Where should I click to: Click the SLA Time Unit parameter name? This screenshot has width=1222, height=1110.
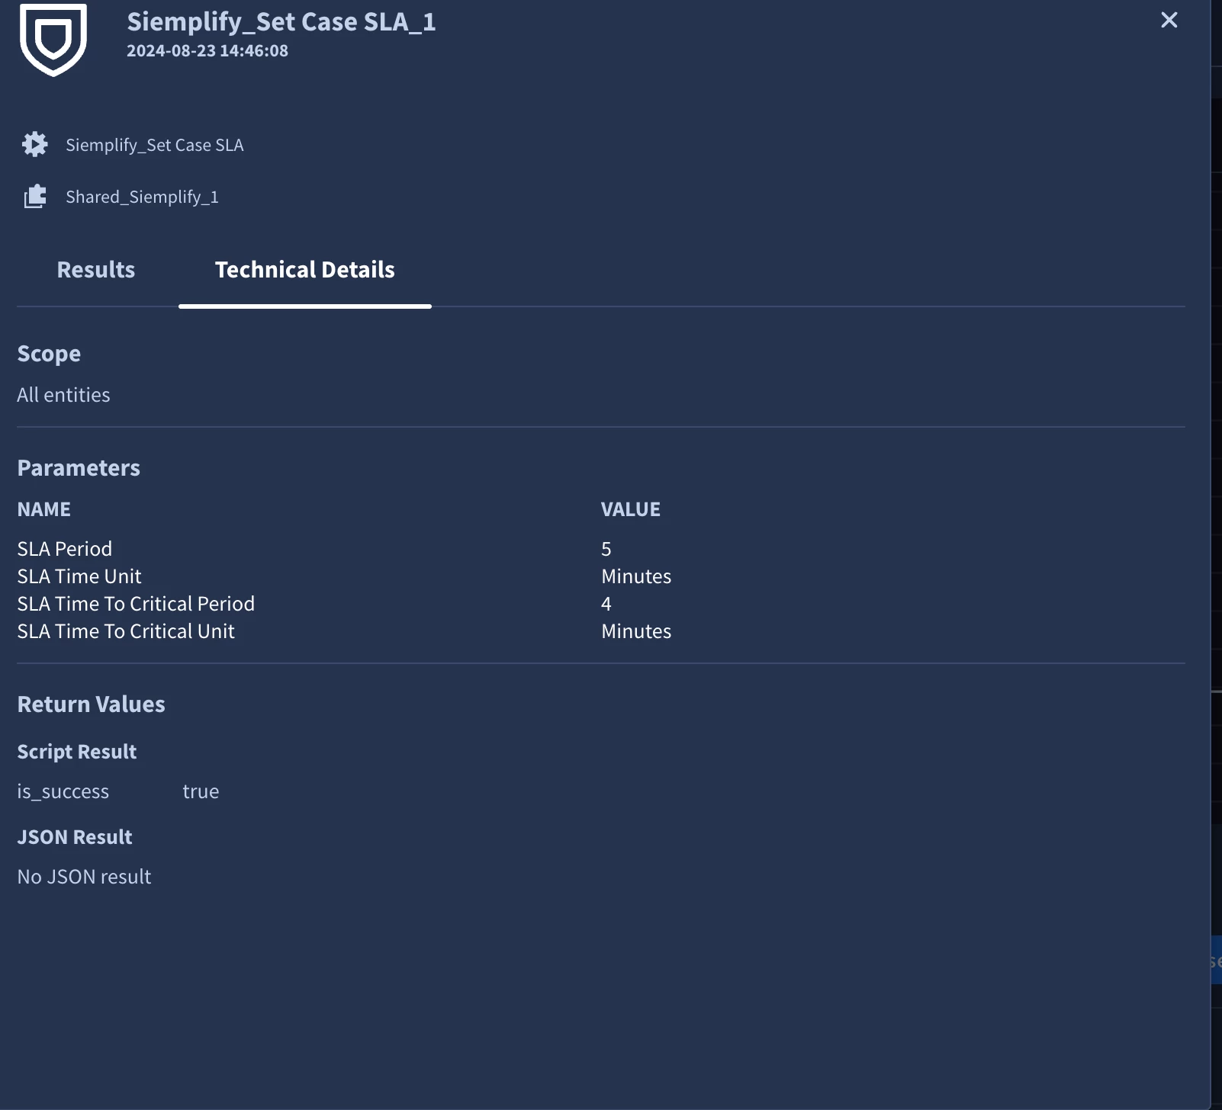click(x=79, y=576)
